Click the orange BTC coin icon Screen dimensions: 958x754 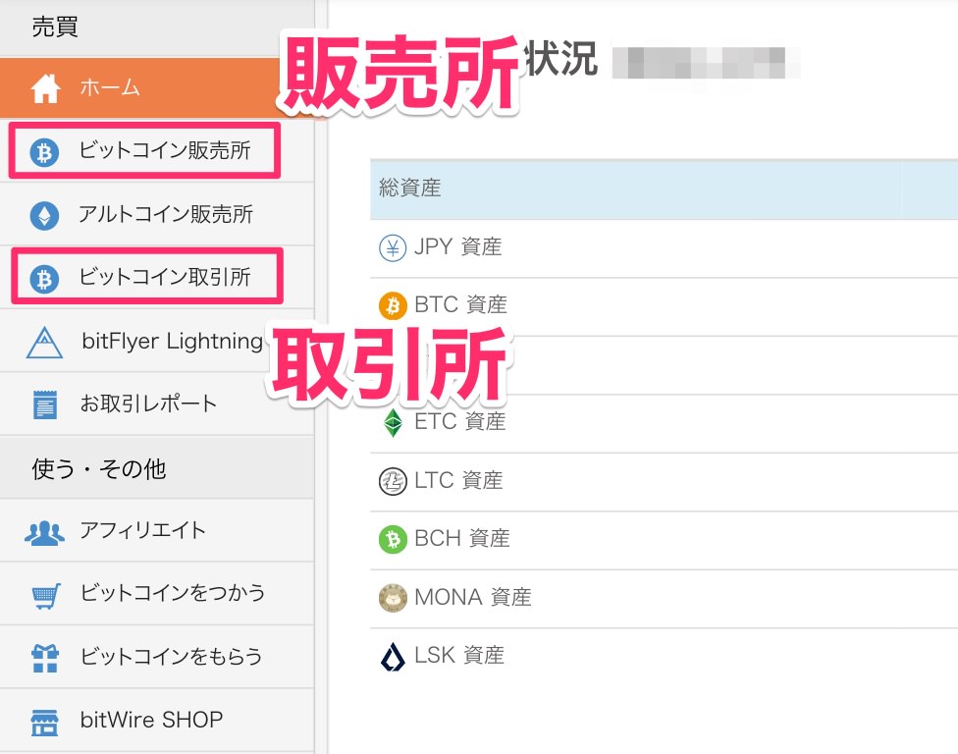(393, 305)
